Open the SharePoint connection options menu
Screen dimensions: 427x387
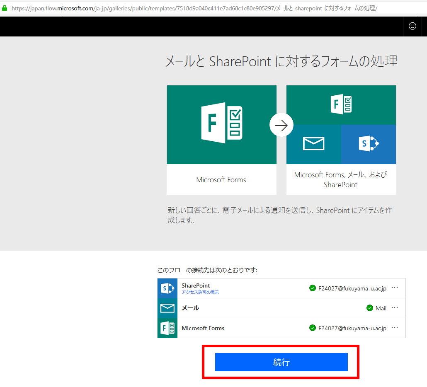pyautogui.click(x=395, y=288)
